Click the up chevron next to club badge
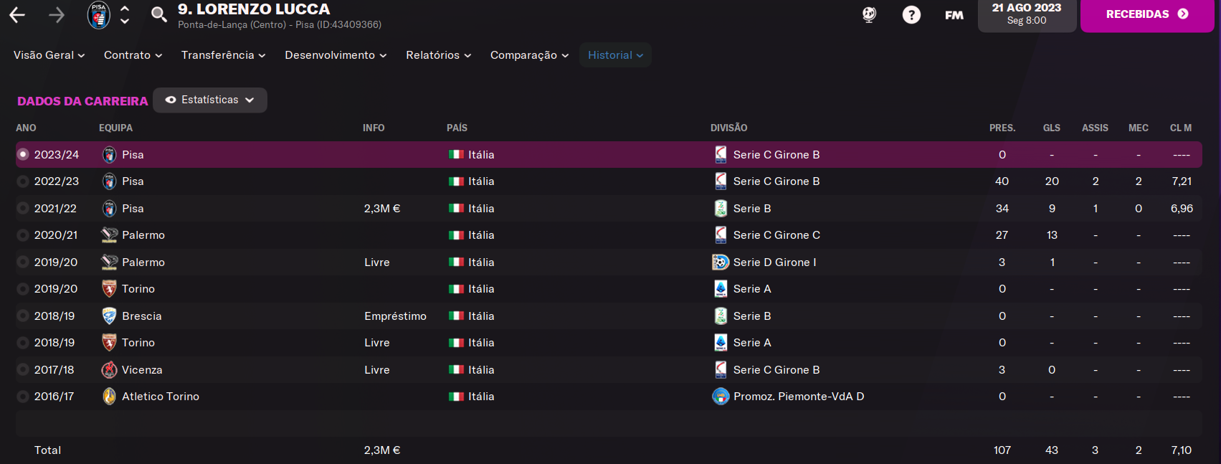The height and width of the screenshot is (464, 1221). pos(125,9)
